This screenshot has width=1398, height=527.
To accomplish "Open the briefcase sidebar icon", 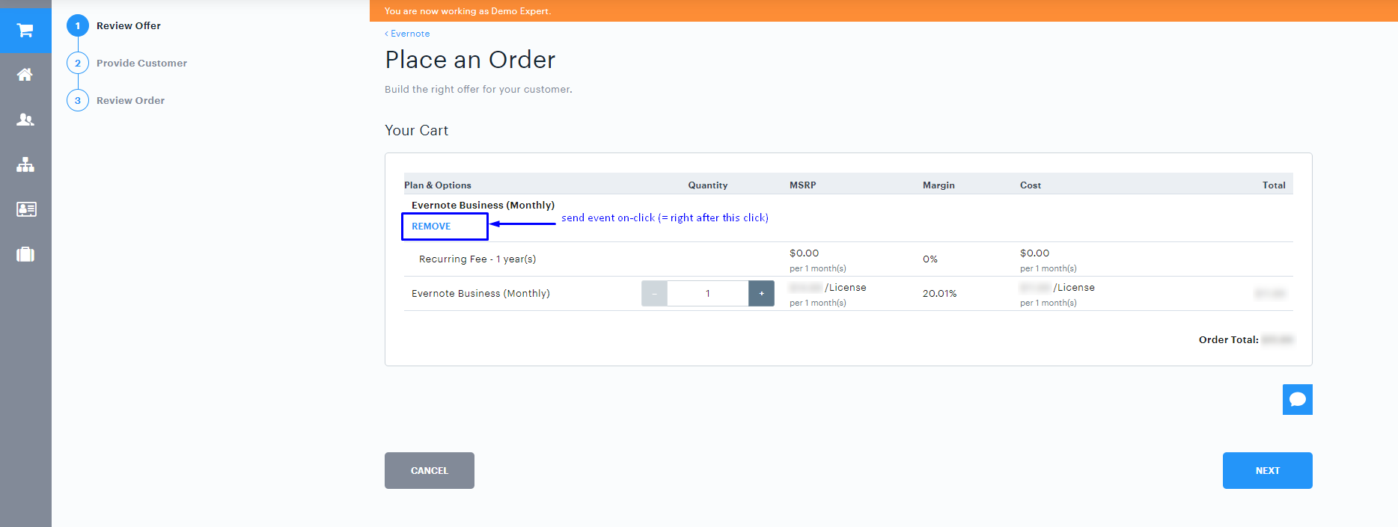I will click(25, 254).
